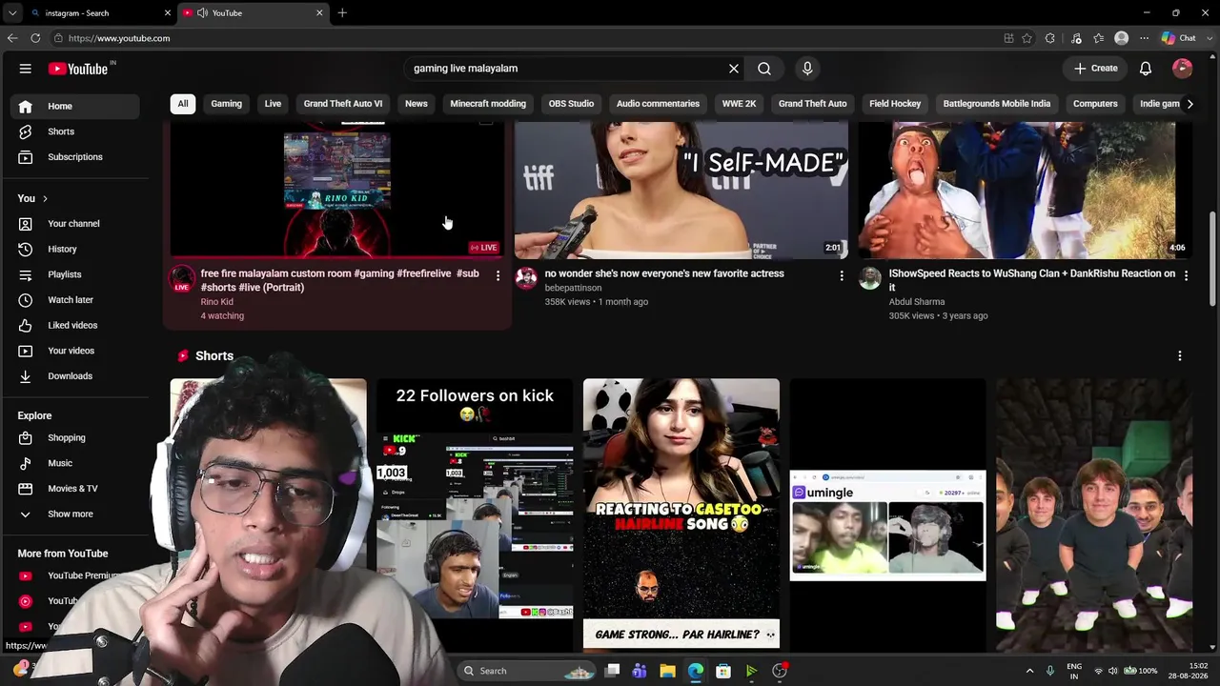Show hidden system tray icons
1220x686 pixels.
[x=1029, y=671]
